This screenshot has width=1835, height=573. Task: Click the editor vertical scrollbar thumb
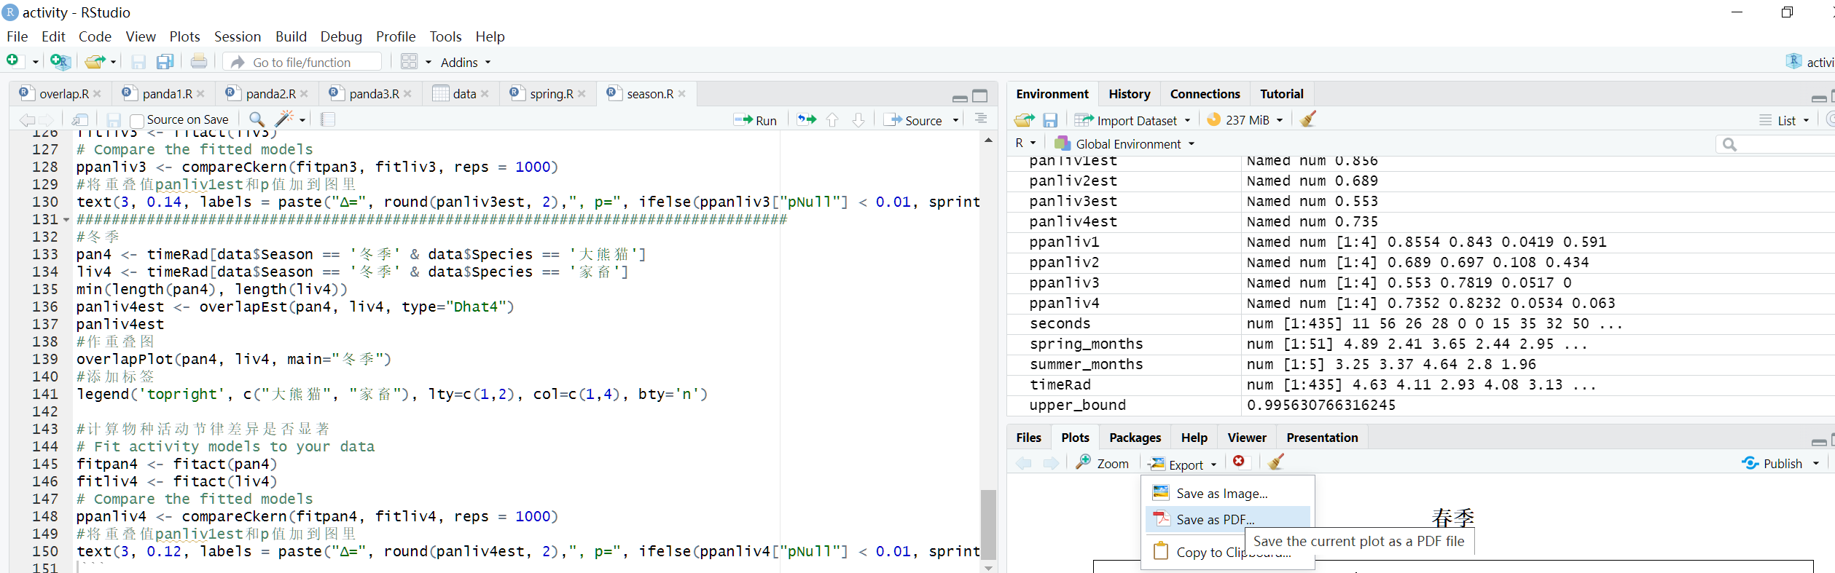[988, 524]
